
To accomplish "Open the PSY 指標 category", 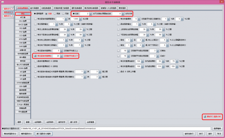I will pos(23,32).
